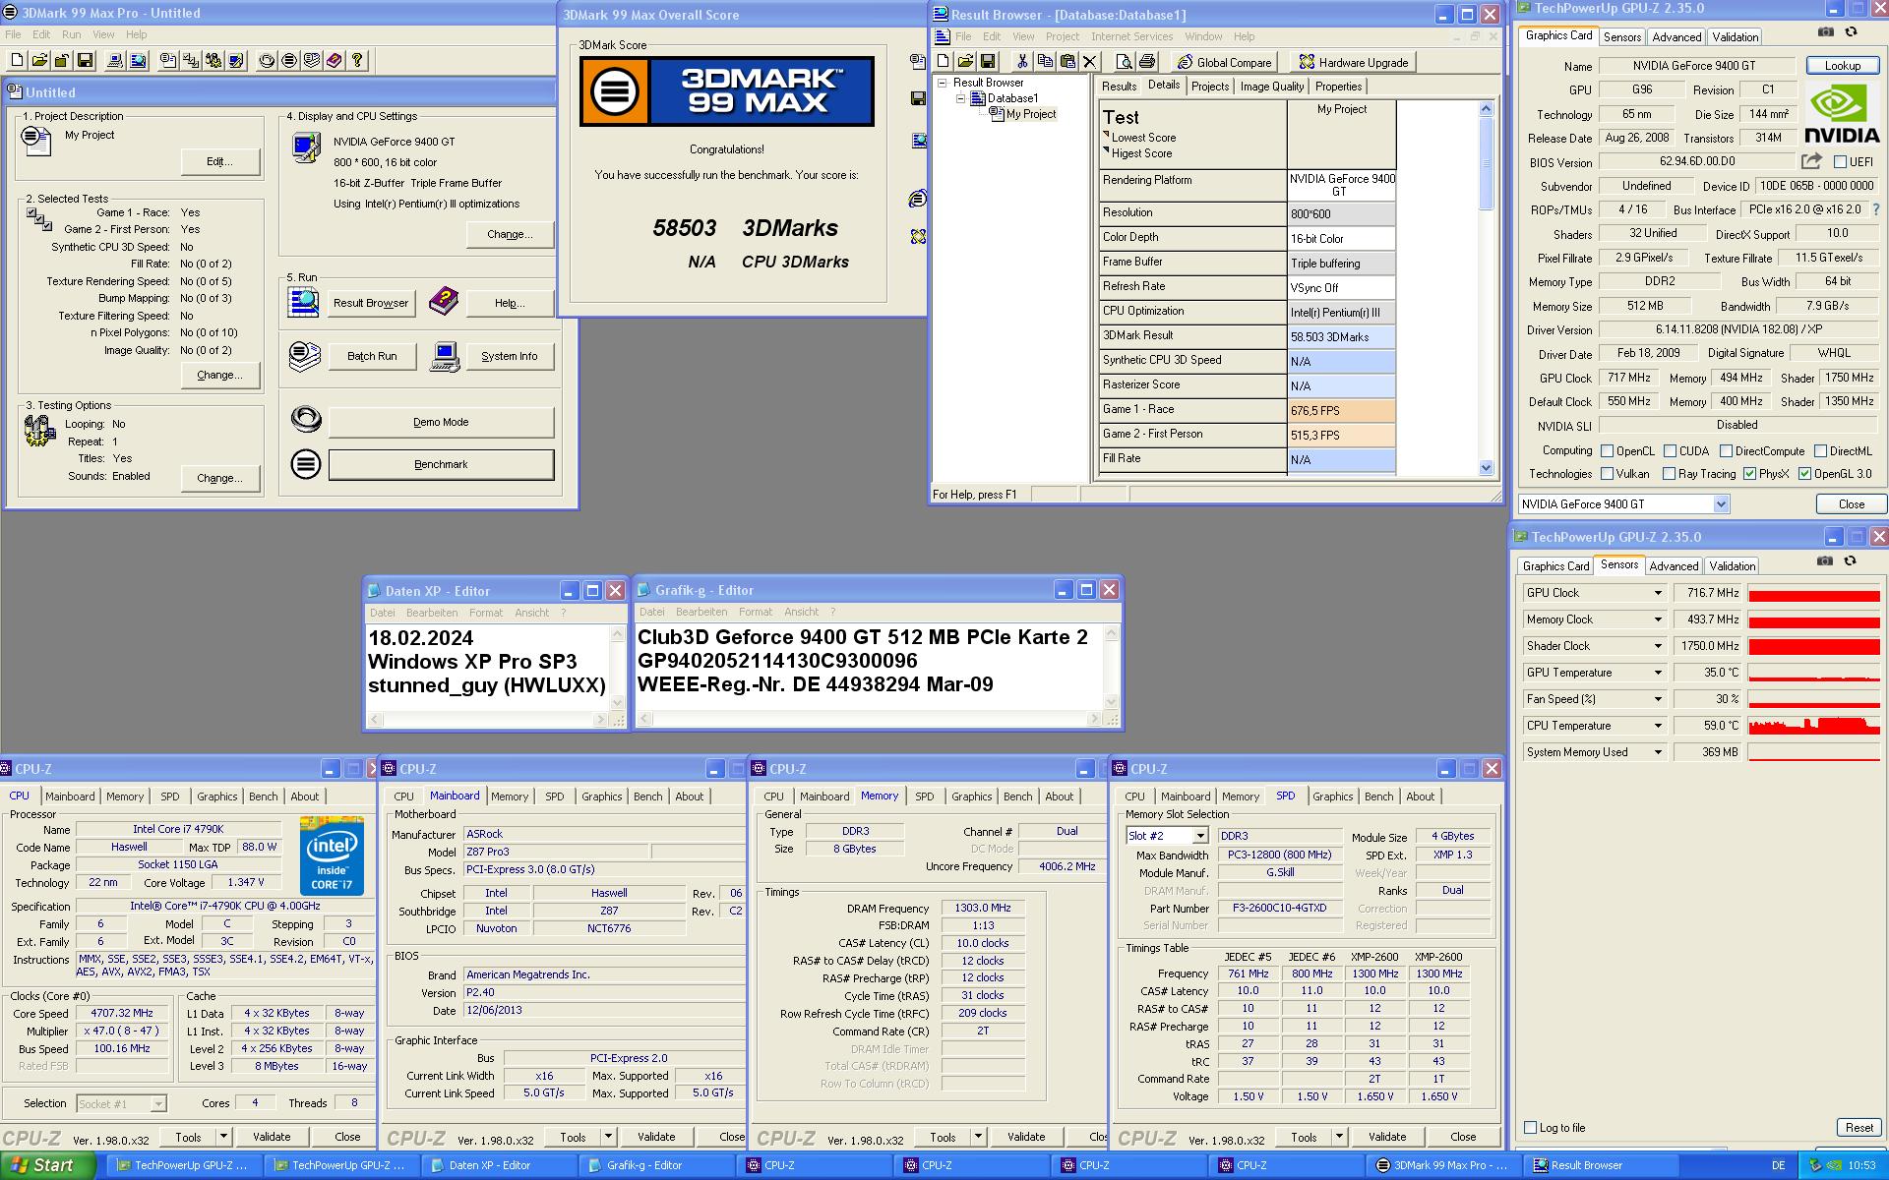Viewport: 1889px width, 1180px height.
Task: Click Paste icon in Result Browser toolbar
Action: pos(1067,61)
